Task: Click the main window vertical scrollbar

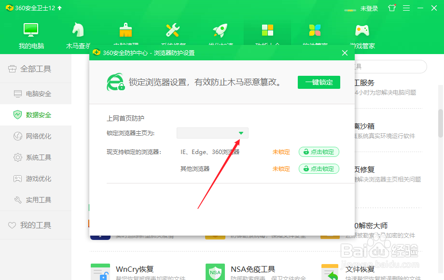Action: [441, 123]
